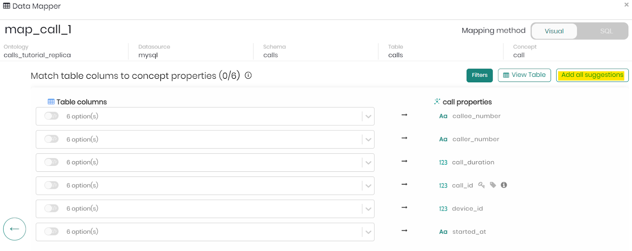Click the info icon beside call_id

tap(504, 185)
